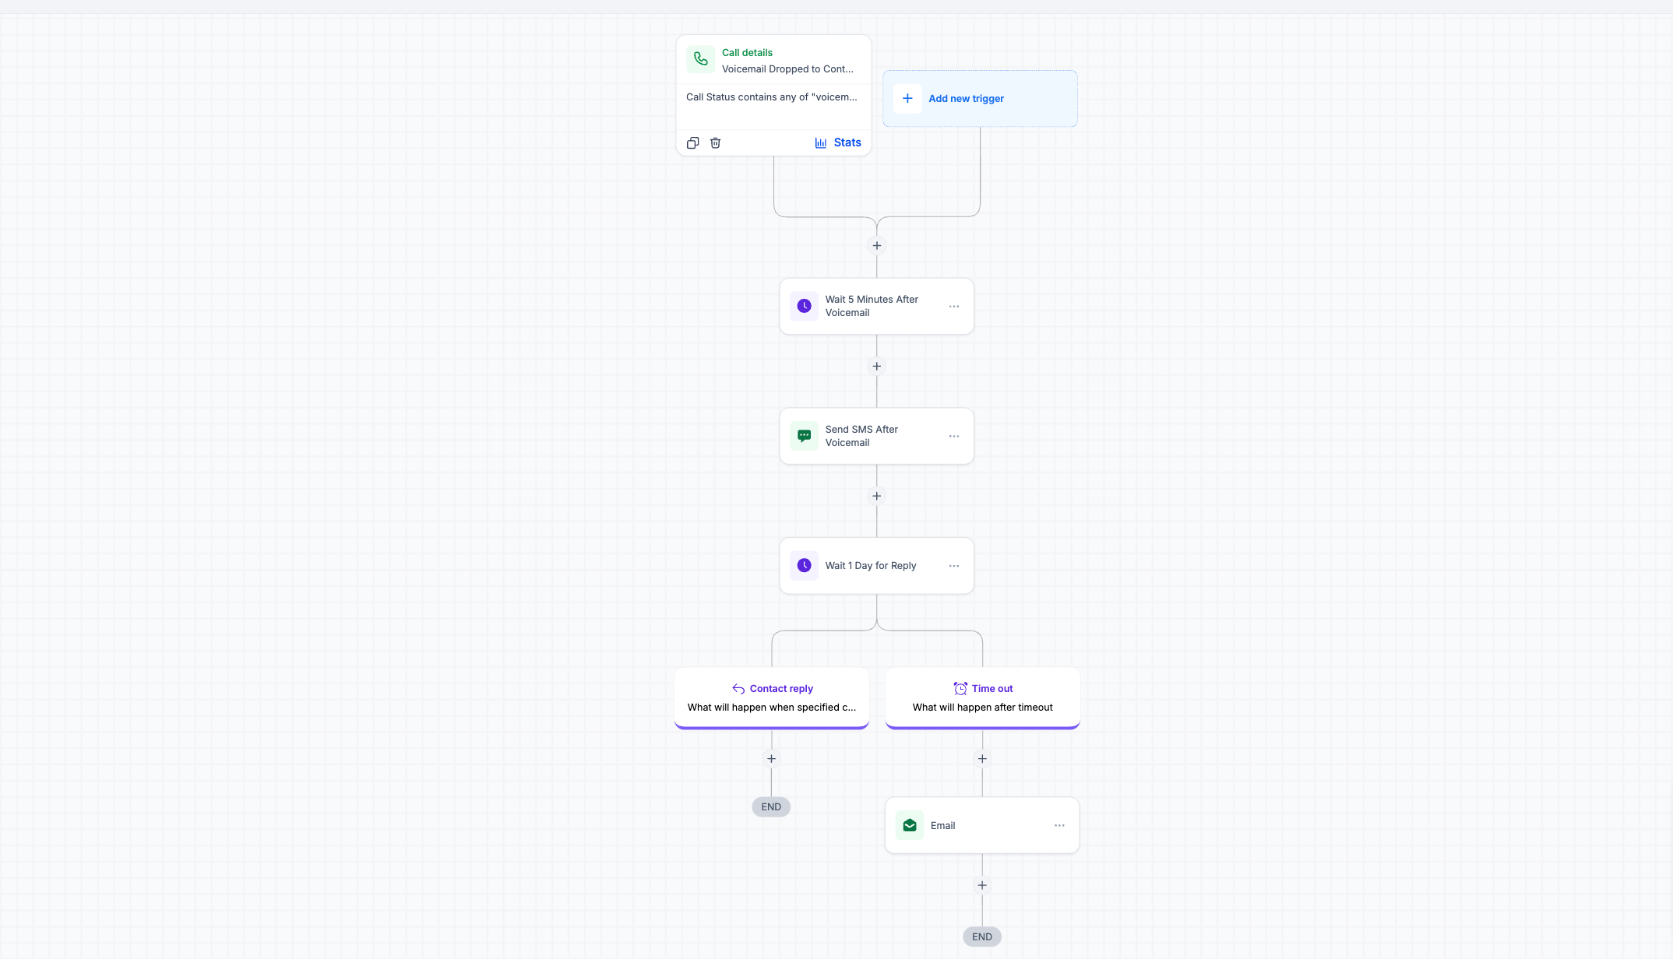Add step after Wait 5 Minutes After Voicemail
Image resolution: width=1673 pixels, height=959 pixels.
[877, 367]
